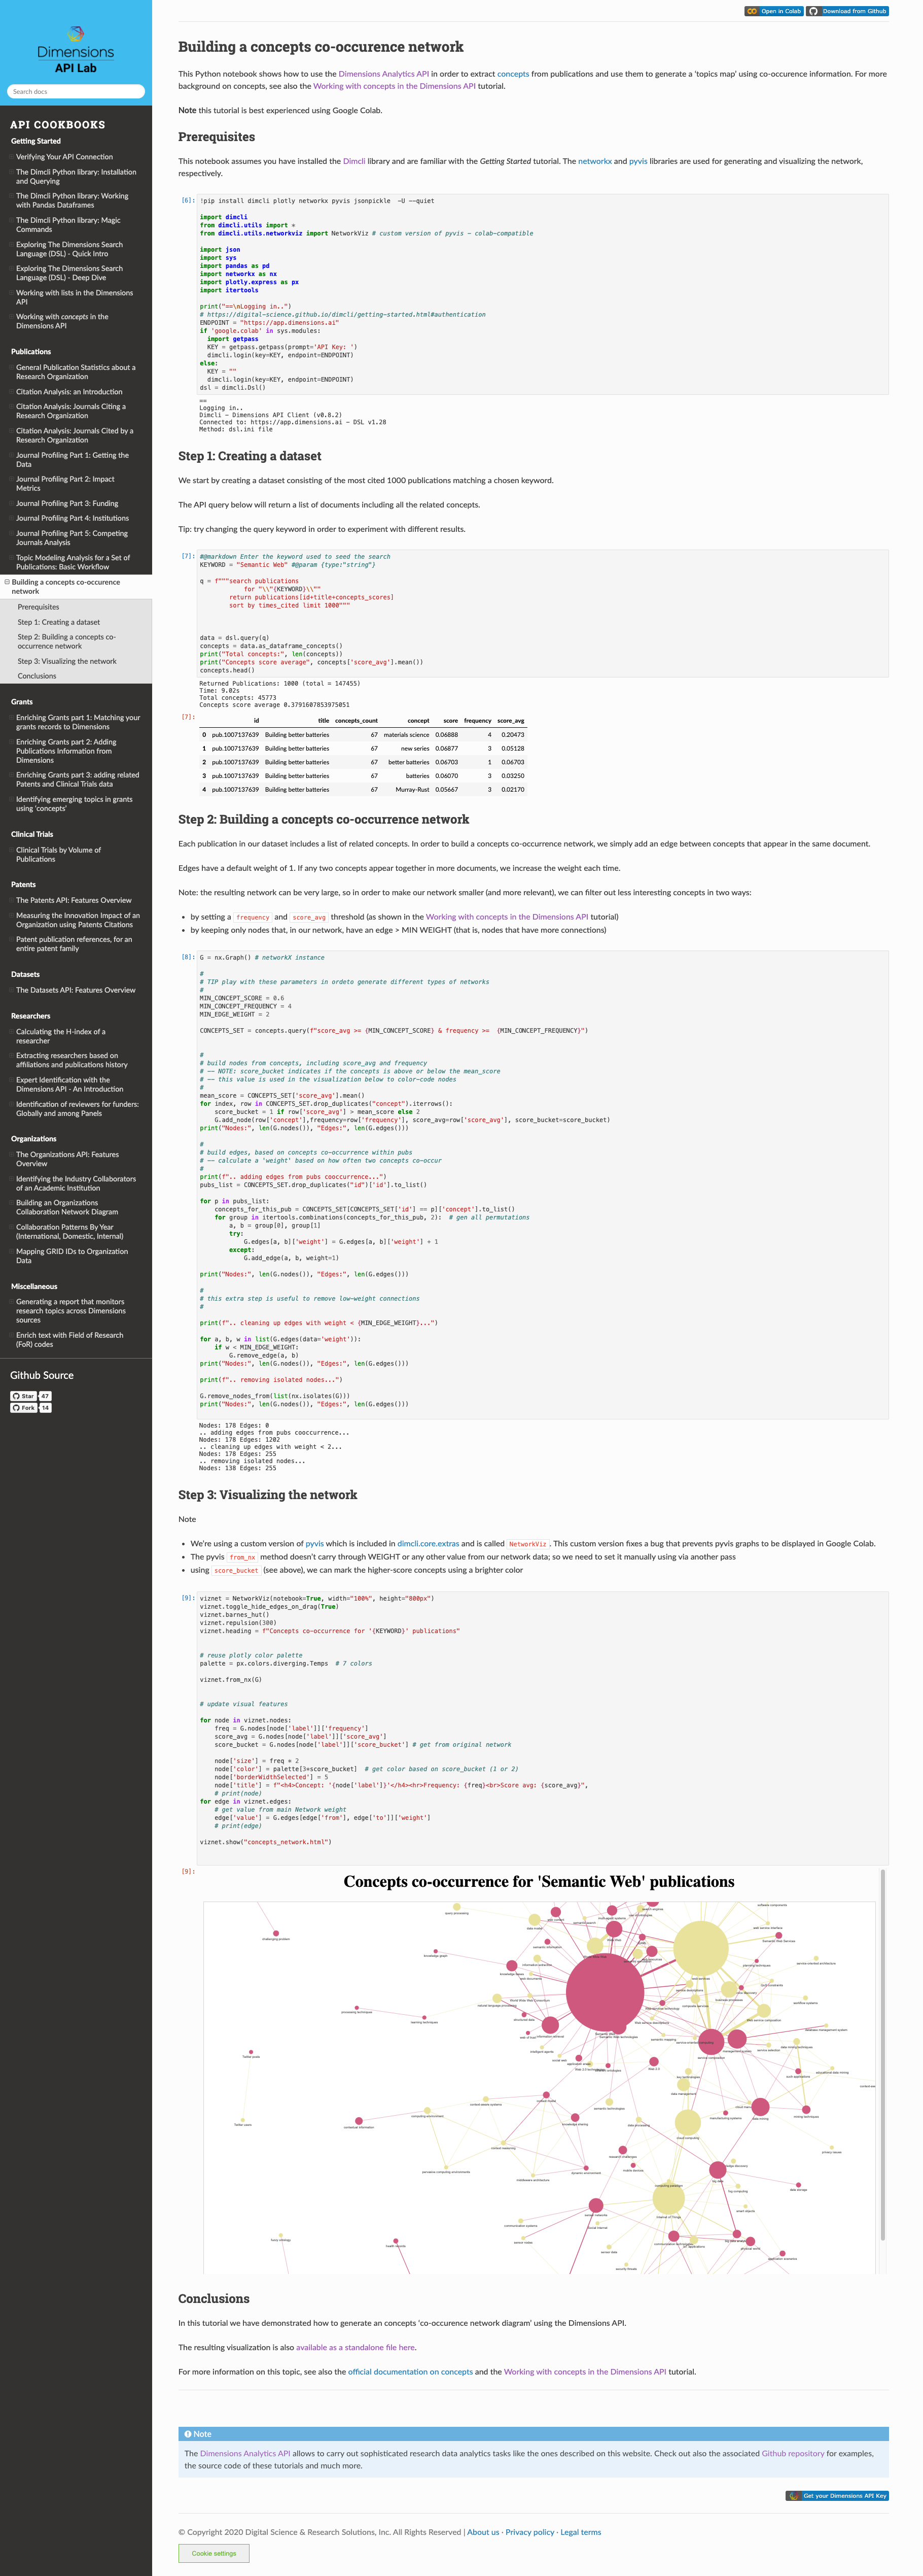Click the 'NetworkViz' inline code term in Step 3
Viewport: 923px width, 2576px height.
(527, 1544)
